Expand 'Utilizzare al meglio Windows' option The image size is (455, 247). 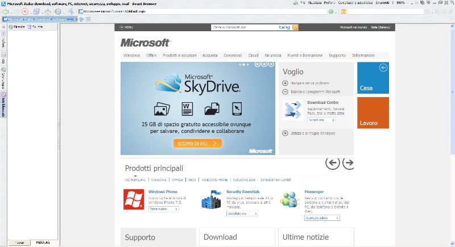pos(285,133)
